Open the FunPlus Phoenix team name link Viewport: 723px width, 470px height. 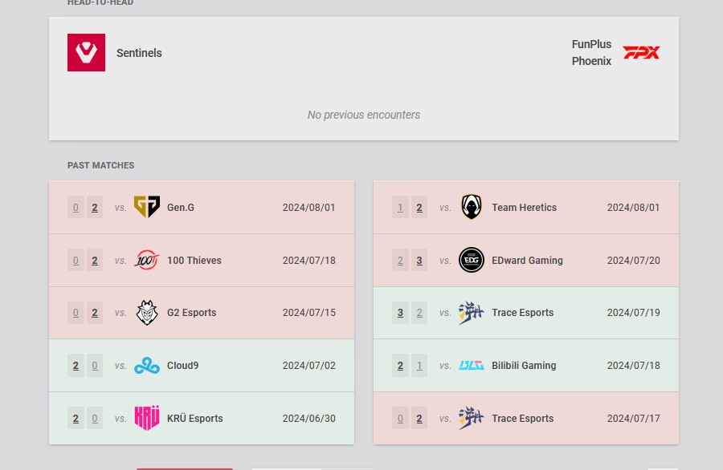click(591, 53)
